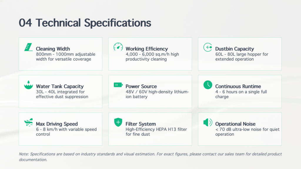
Task: Click the Working Efficiency speedometer icon
Action: pyautogui.click(x=118, y=47)
